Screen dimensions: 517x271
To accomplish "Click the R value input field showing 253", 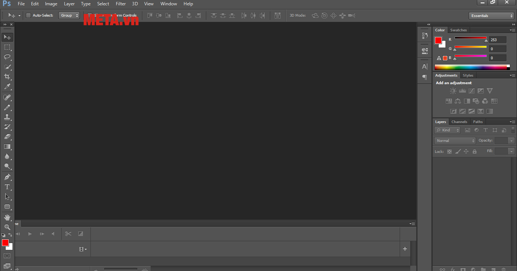I will coord(497,39).
